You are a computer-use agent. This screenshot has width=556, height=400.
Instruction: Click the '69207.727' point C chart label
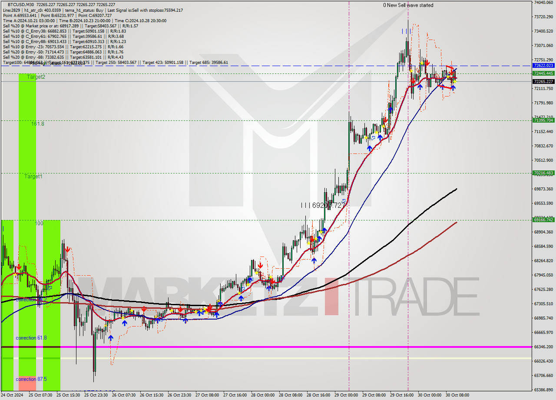329,205
